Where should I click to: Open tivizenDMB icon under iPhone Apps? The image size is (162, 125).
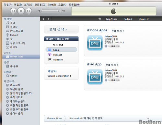click(x=95, y=43)
